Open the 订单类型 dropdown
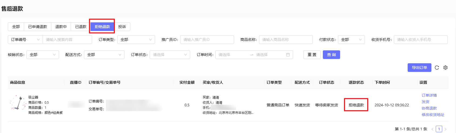The width and height of the screenshot is (456, 133). (136, 40)
